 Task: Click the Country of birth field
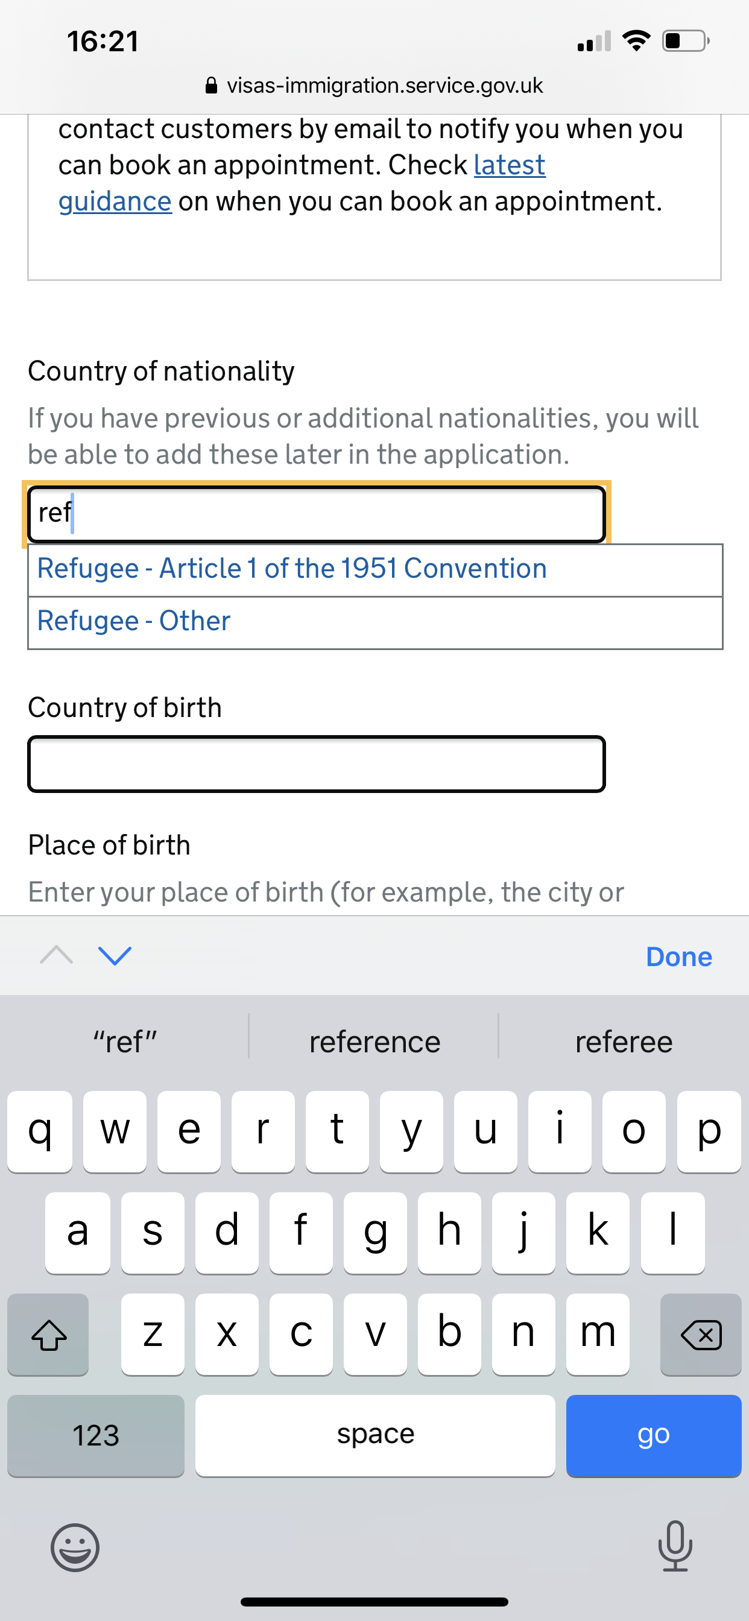pyautogui.click(x=317, y=763)
